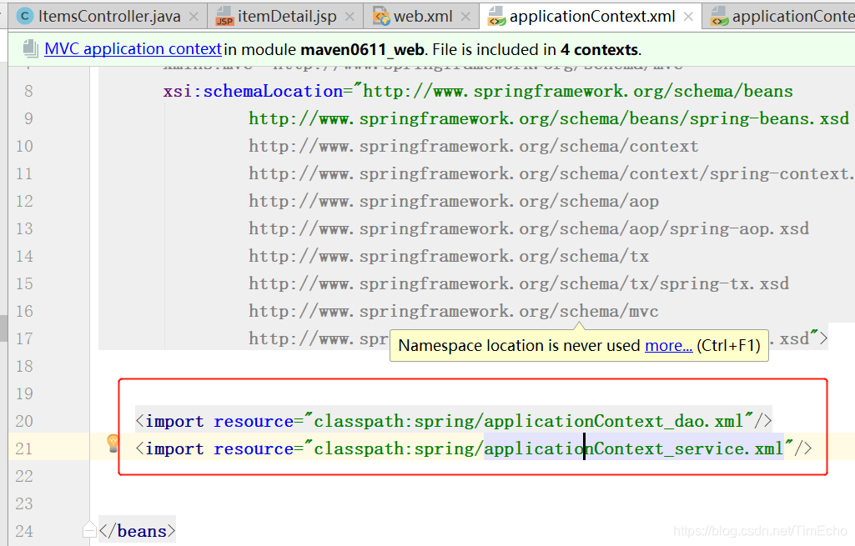Viewport: 855px width, 546px height.
Task: Click the schema/mvc URL on line 16
Action: [x=454, y=311]
